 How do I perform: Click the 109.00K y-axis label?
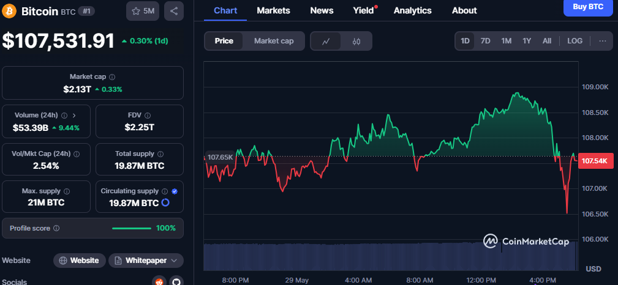click(x=595, y=87)
